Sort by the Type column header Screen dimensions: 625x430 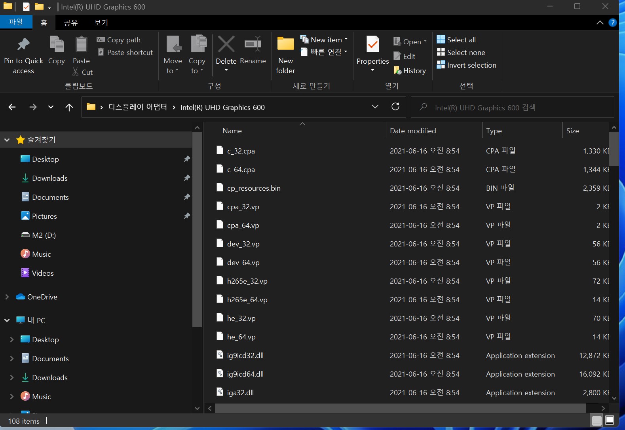[x=522, y=131]
